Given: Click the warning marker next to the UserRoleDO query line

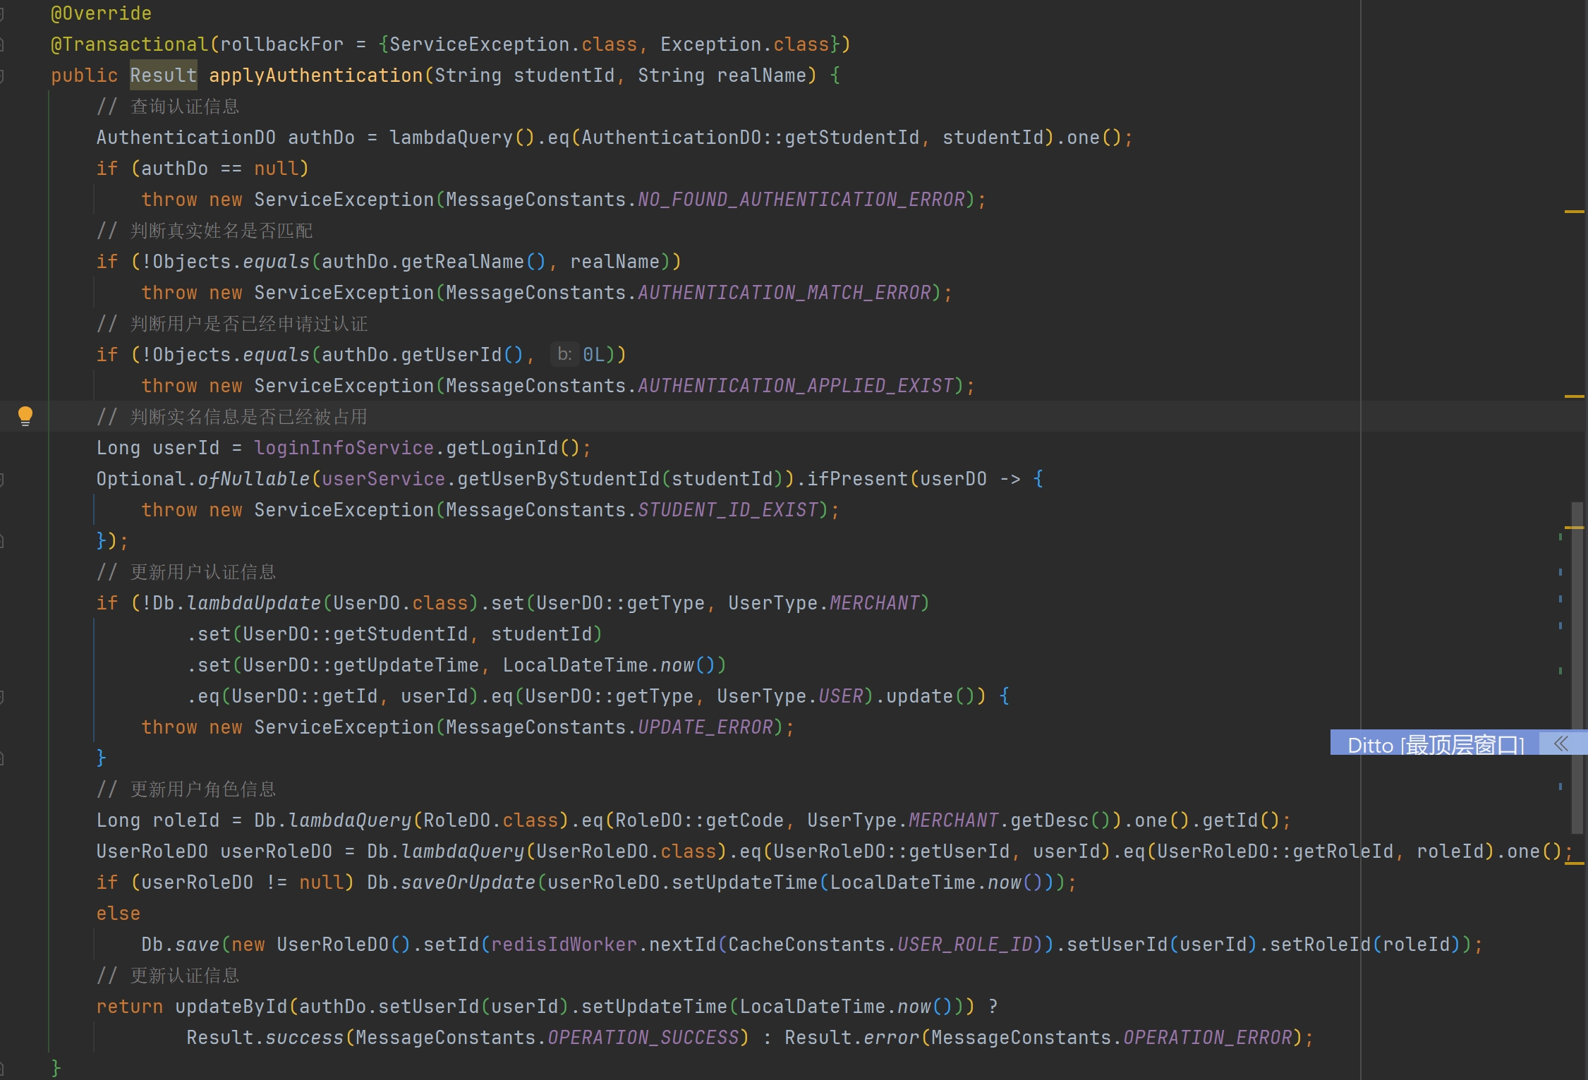Looking at the screenshot, I should click(1574, 863).
